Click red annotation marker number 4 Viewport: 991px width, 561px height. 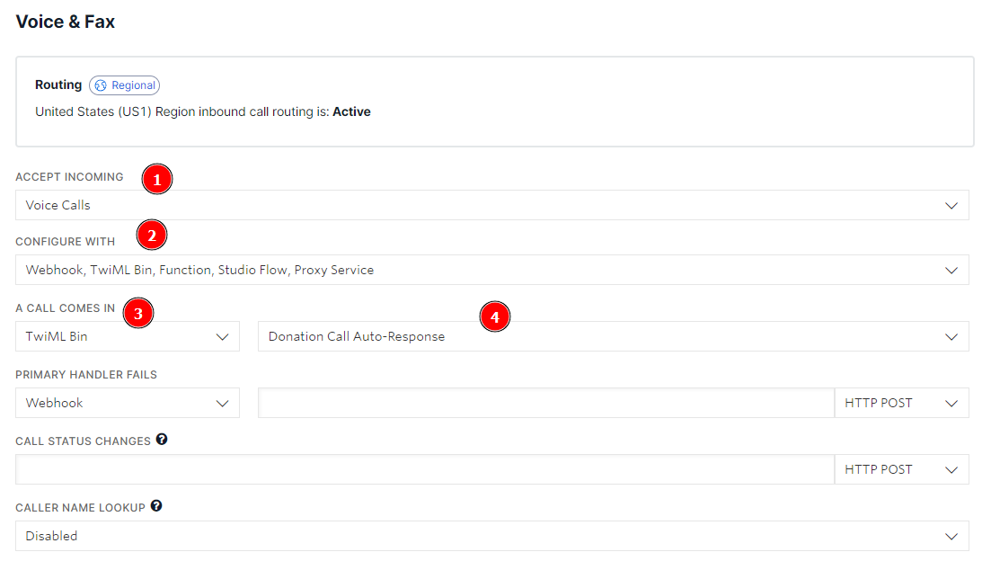pyautogui.click(x=494, y=316)
